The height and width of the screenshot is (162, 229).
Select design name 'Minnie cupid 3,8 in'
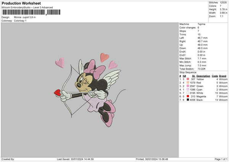tap(25, 17)
